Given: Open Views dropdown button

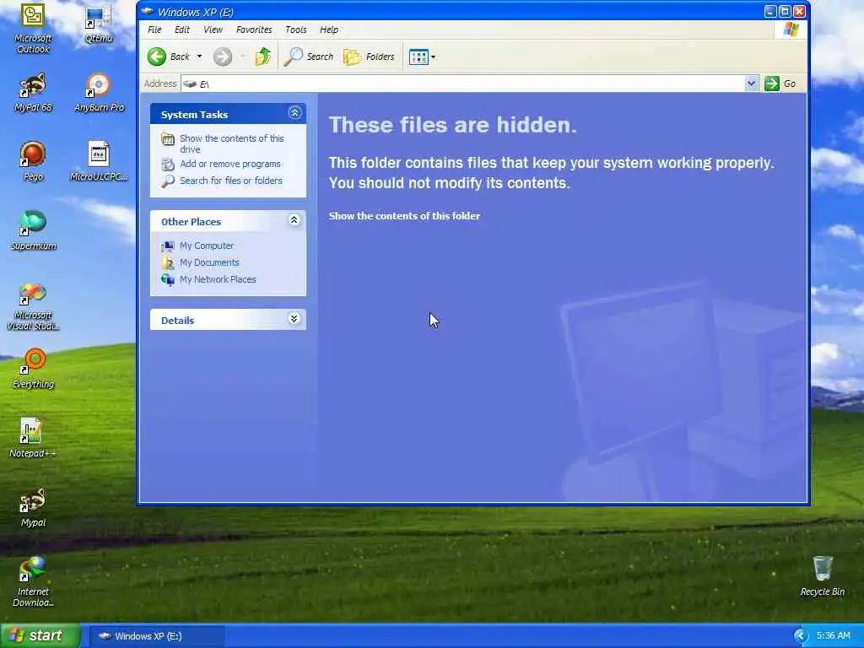Looking at the screenshot, I should pos(422,57).
